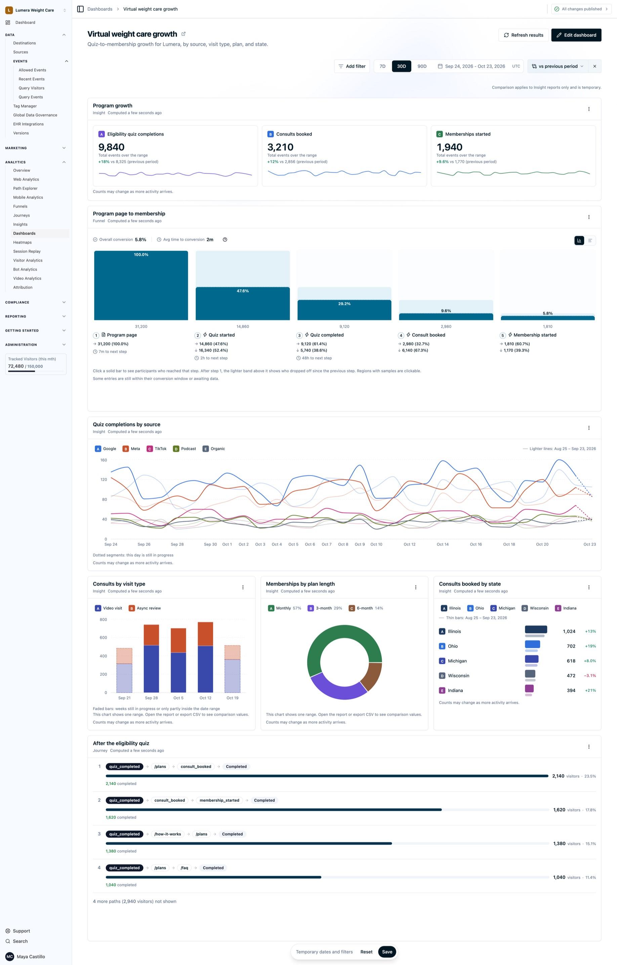Screen dimensions: 617x965
Task: Click the Dashboard grid icon in sidebar
Action: pyautogui.click(x=8, y=23)
